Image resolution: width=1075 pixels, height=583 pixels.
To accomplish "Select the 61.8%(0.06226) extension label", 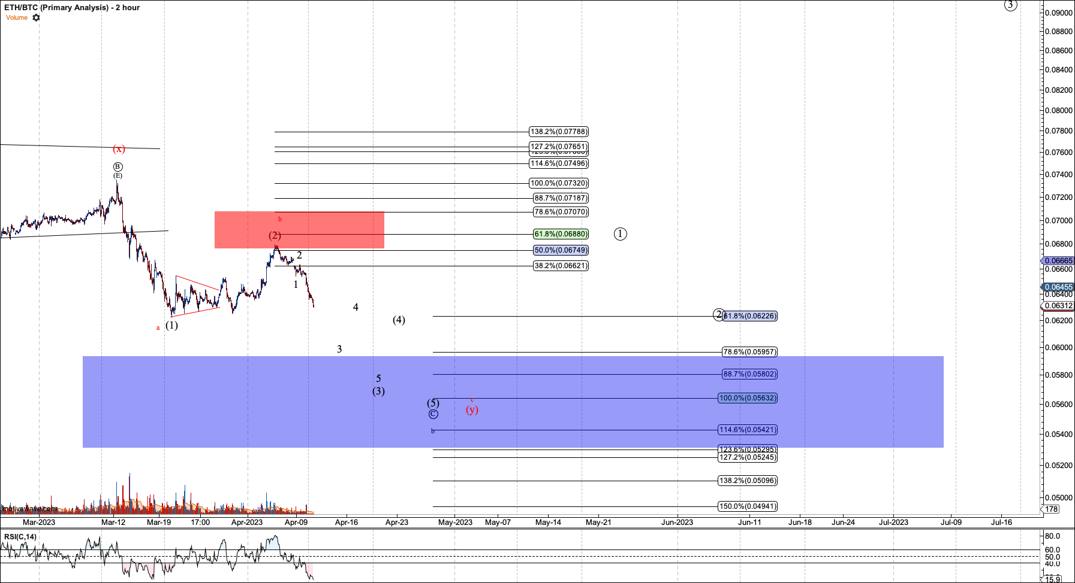I will click(750, 316).
